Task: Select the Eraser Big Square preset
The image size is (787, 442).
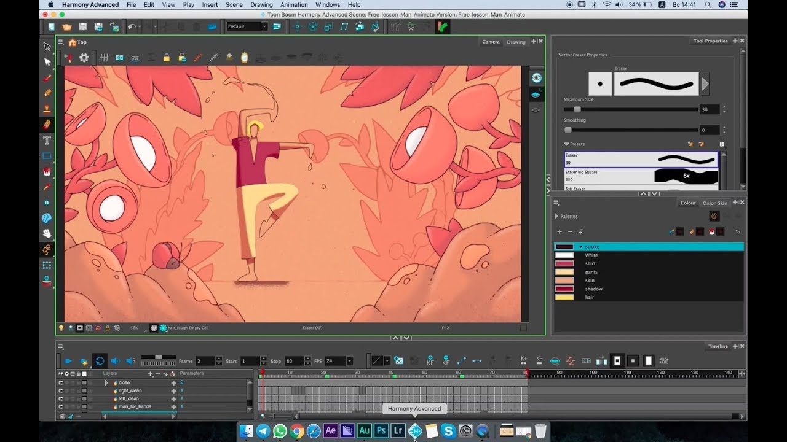Action: [641, 176]
